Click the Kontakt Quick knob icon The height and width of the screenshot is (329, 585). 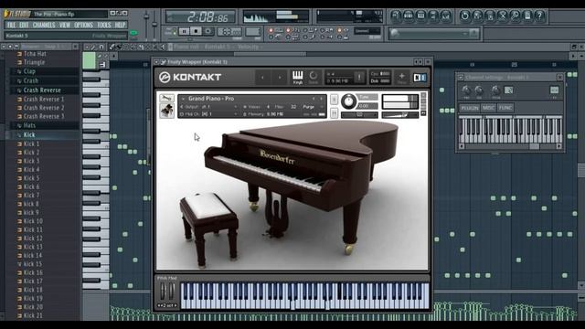pyautogui.click(x=313, y=77)
